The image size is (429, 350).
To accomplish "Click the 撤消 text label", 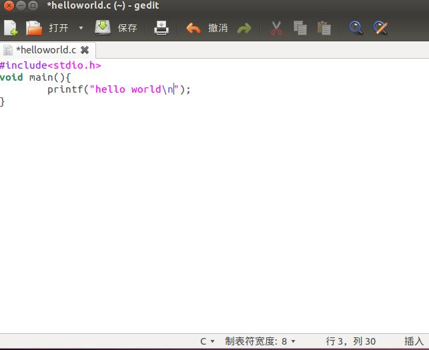I will pyautogui.click(x=218, y=28).
